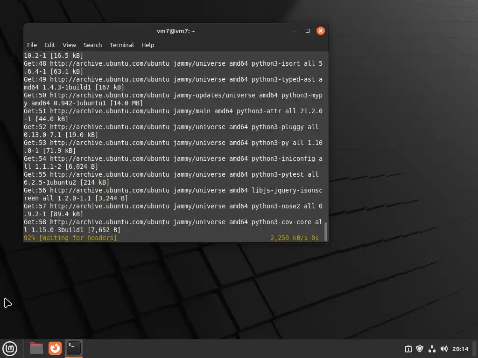
Task: Open the Help menu in Terminal
Action: (148, 45)
